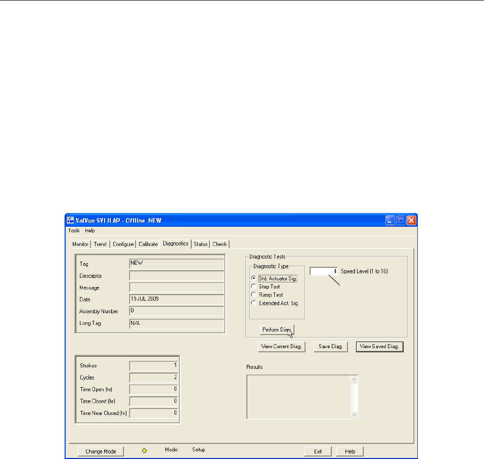Minimize the ValVue SVI II AP window
Image resolution: width=484 pixels, height=459 pixels.
pos(390,221)
